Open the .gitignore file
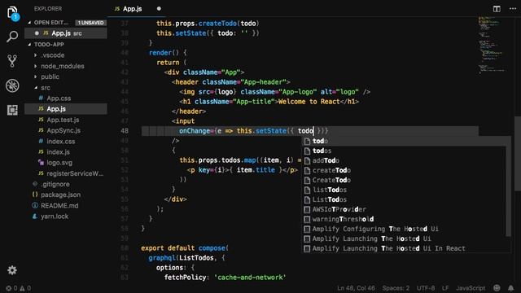This screenshot has height=293, width=521. 66,184
